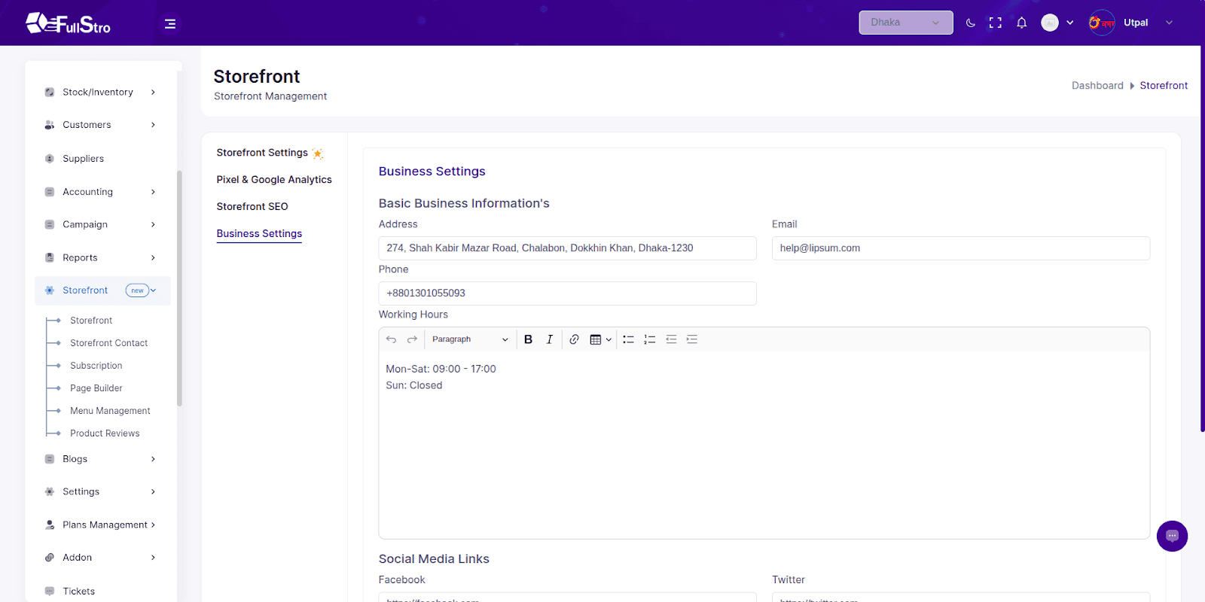This screenshot has width=1205, height=602.
Task: Click the Accounting sidebar icon
Action: (50, 192)
